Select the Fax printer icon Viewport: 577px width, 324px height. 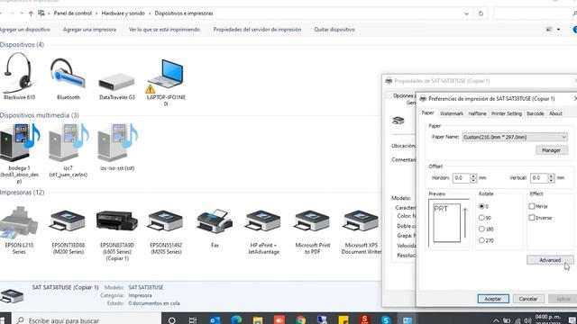(215, 229)
